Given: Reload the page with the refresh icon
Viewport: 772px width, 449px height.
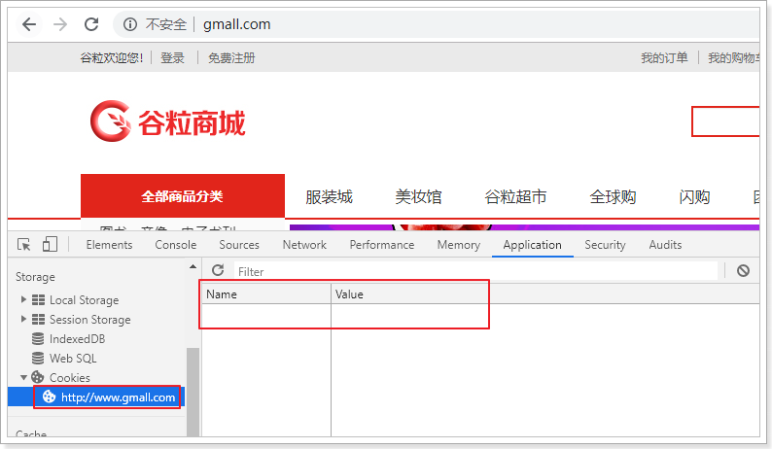Looking at the screenshot, I should tap(91, 24).
